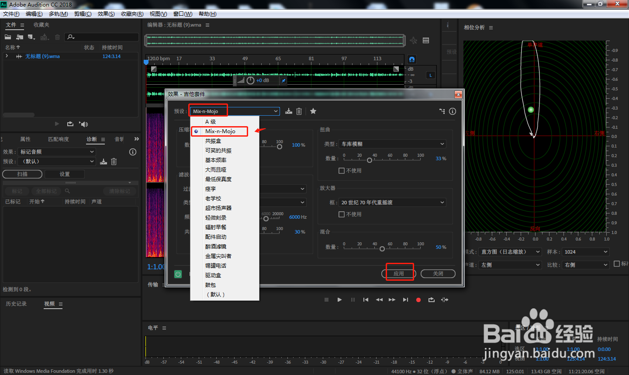
Task: Enable 不使用 checkbox under 放大器
Action: [342, 214]
